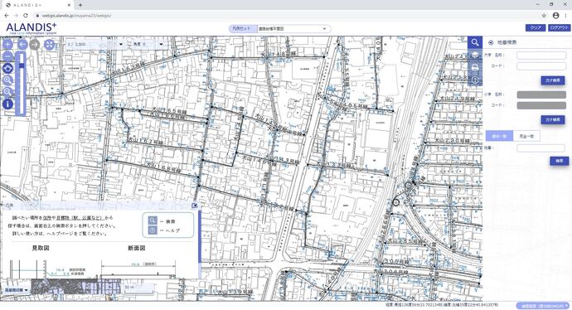
Task: Open the map scale 1/2,500 dropdown
Action: pyautogui.click(x=95, y=44)
